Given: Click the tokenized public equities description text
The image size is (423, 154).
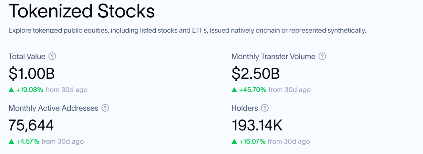Looking at the screenshot, I should click(x=187, y=31).
